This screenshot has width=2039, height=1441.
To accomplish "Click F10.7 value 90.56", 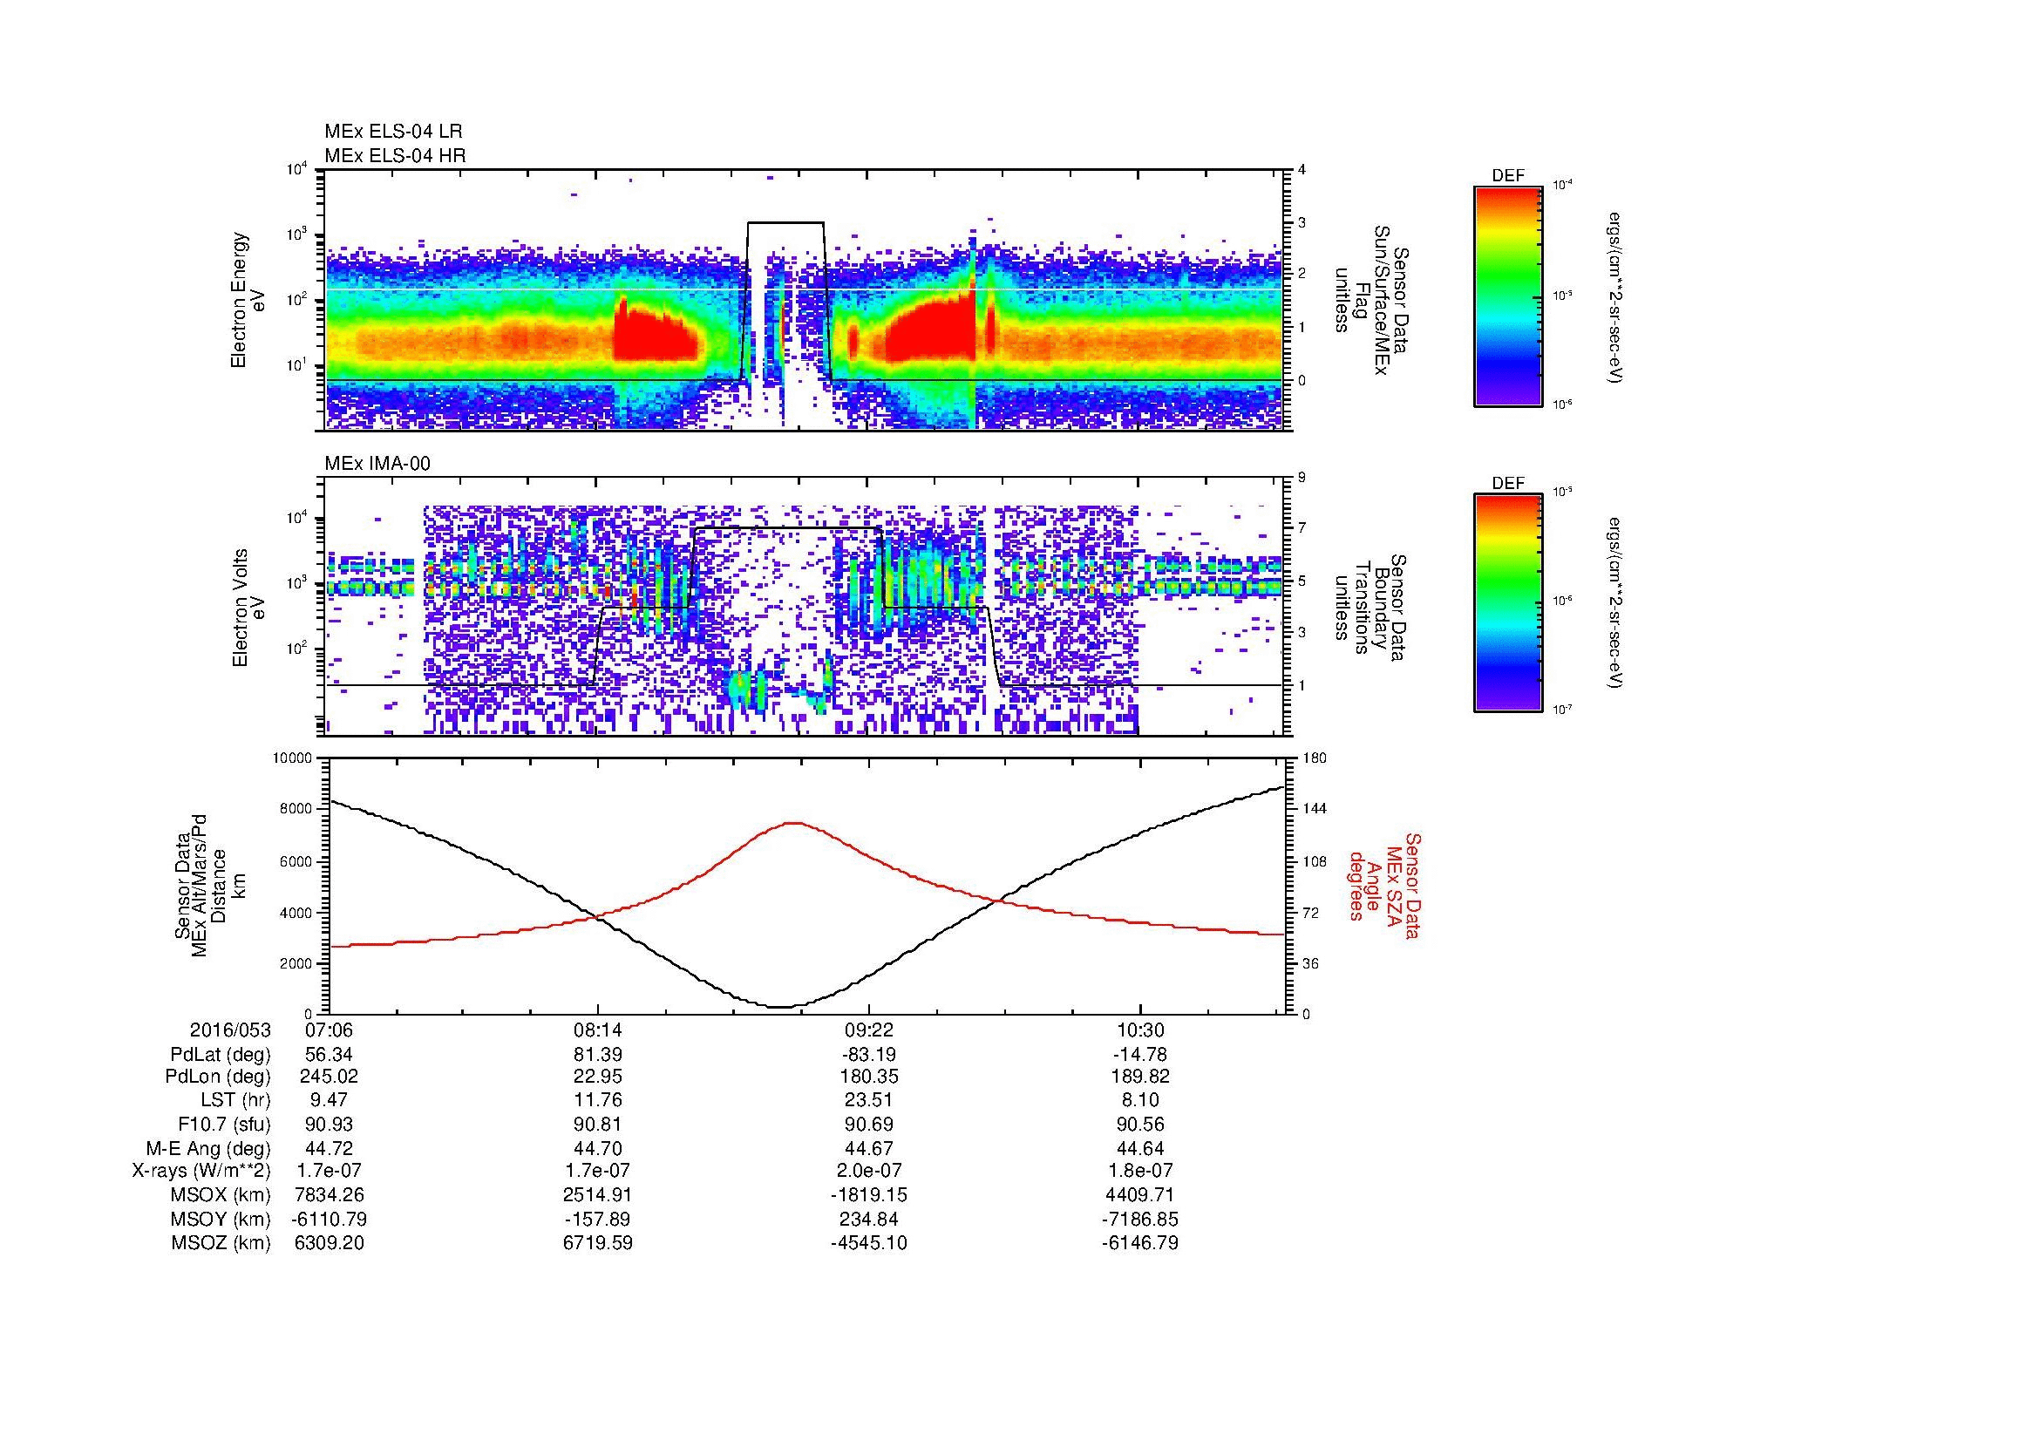I will 1140,1124.
